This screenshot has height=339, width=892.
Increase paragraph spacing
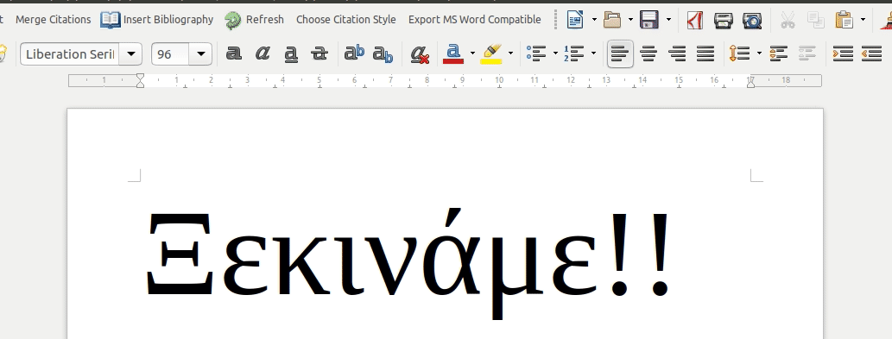pyautogui.click(x=778, y=54)
